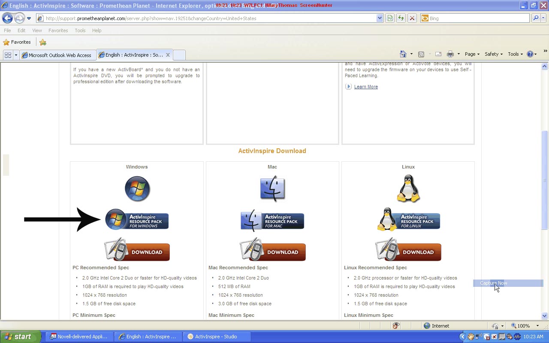Open the Edit menu
The image size is (549, 343).
click(x=21, y=30)
